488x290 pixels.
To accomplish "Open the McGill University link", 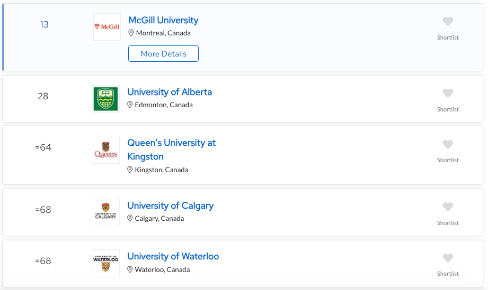I will click(x=163, y=20).
